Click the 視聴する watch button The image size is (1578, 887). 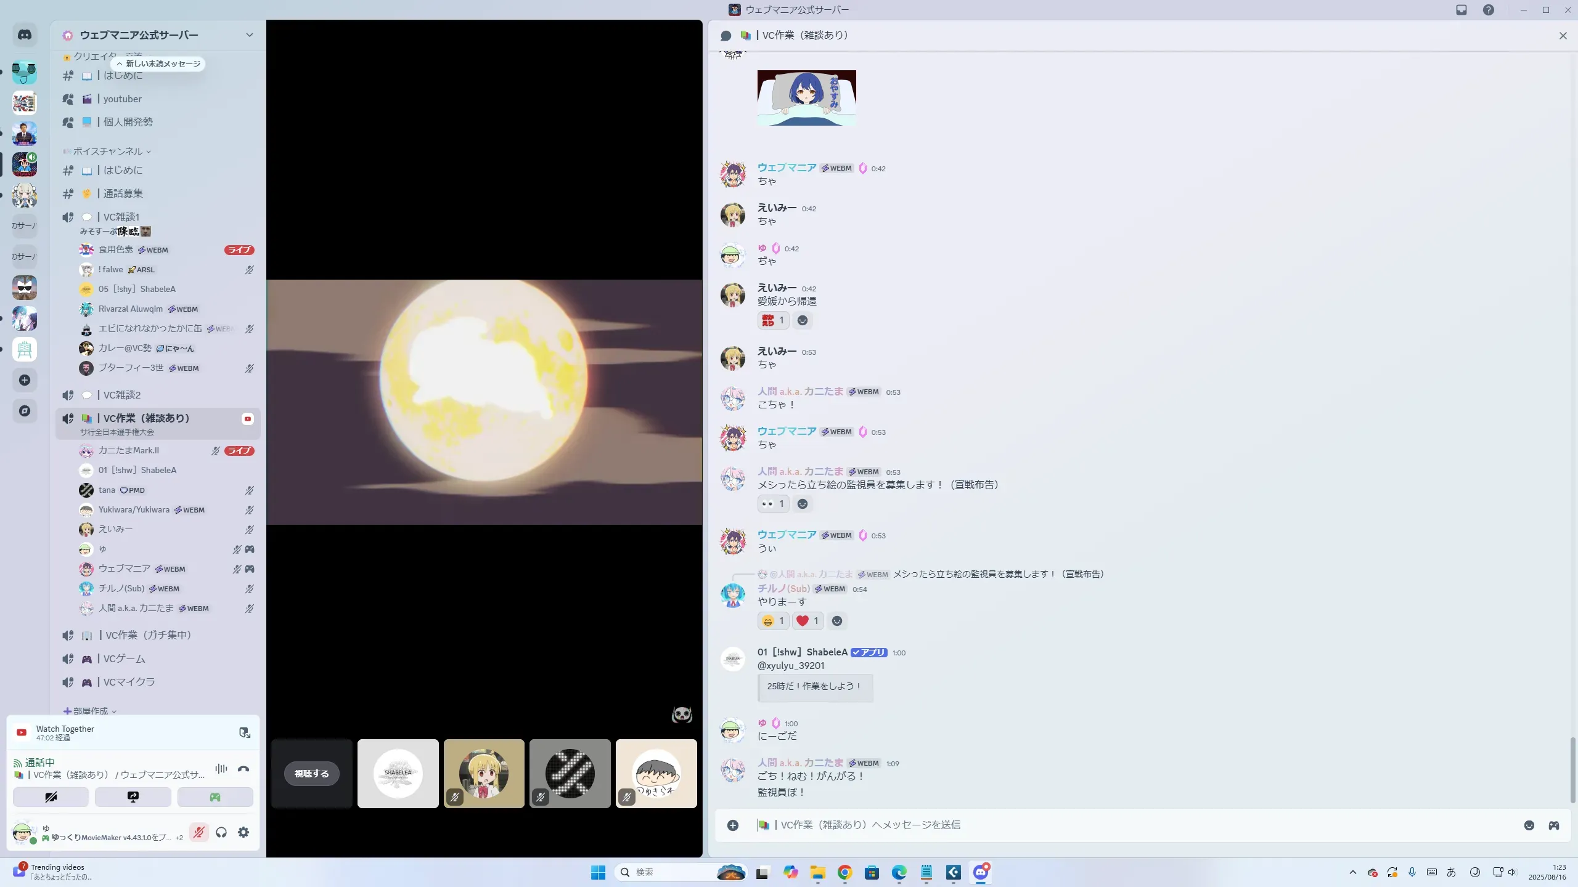click(x=312, y=774)
